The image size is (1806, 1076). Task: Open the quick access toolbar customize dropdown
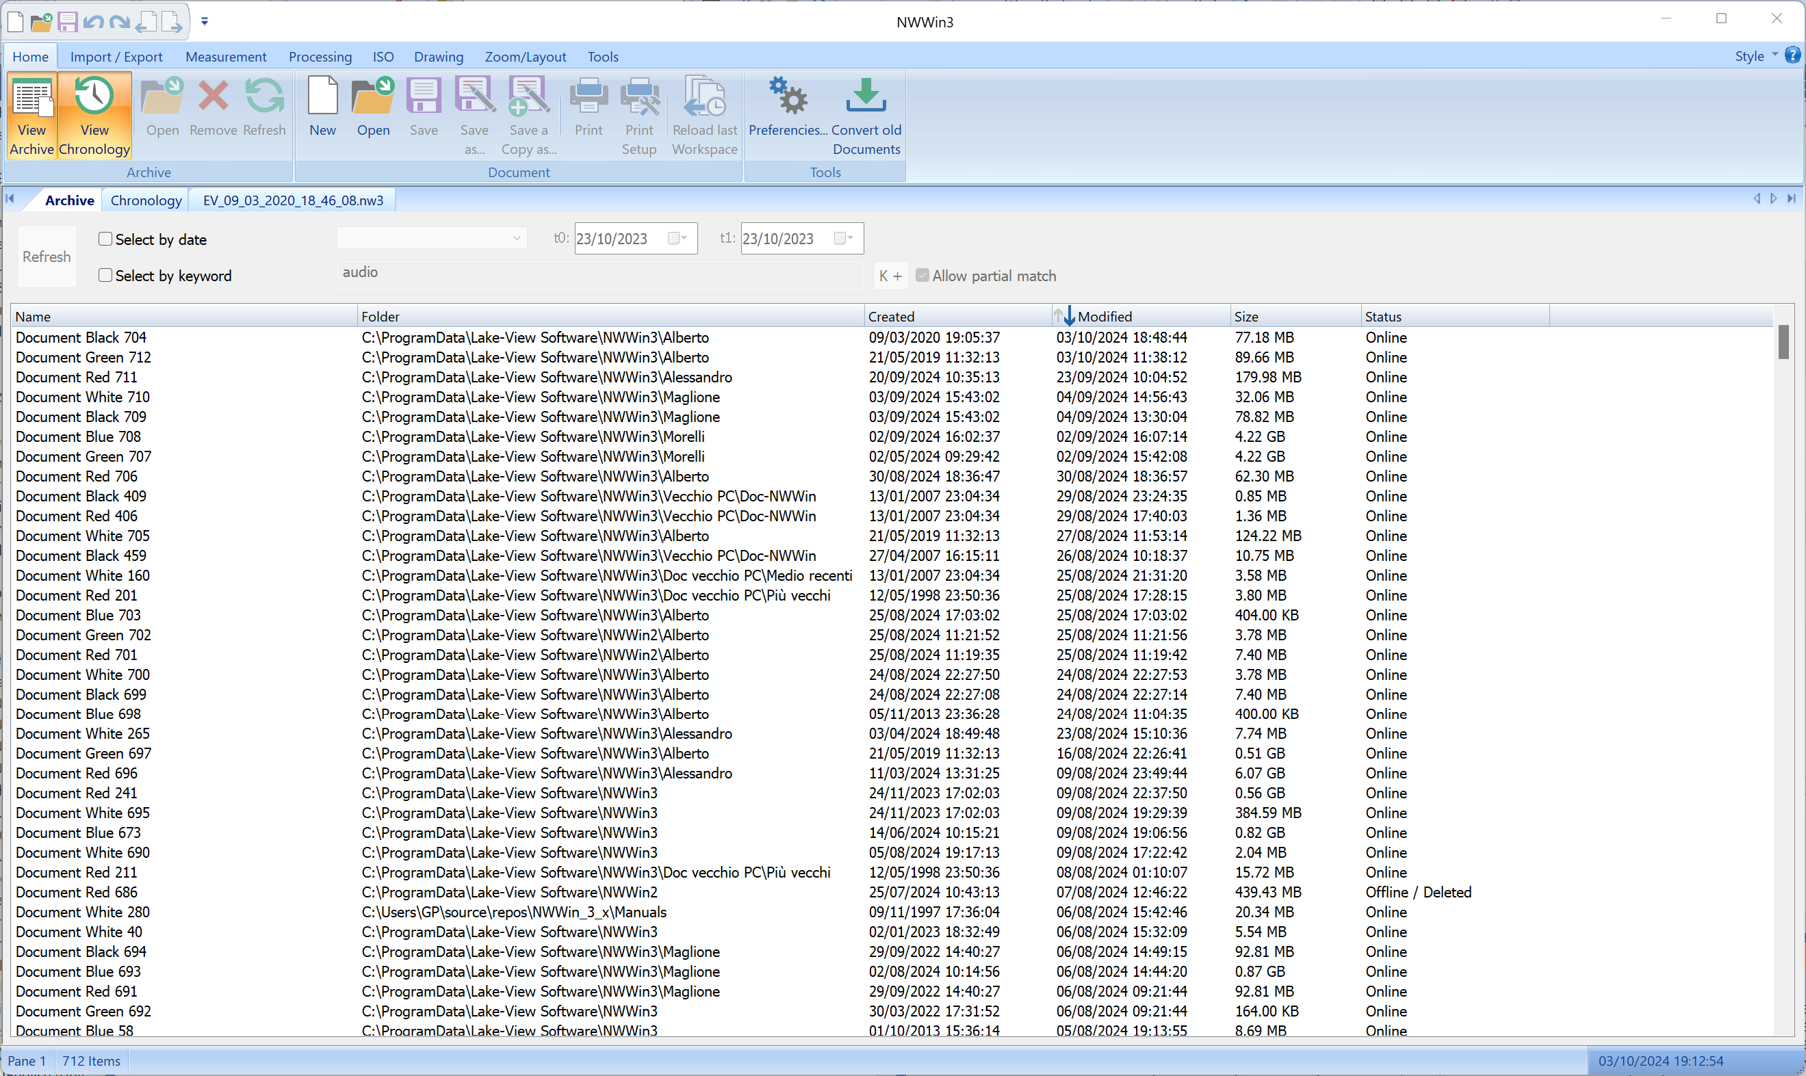point(205,22)
